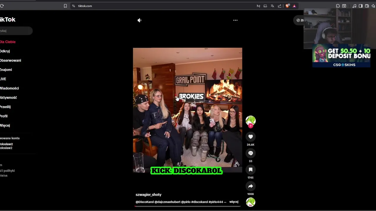Click the TikTok search field
This screenshot has height=211, width=376.
click(x=16, y=31)
